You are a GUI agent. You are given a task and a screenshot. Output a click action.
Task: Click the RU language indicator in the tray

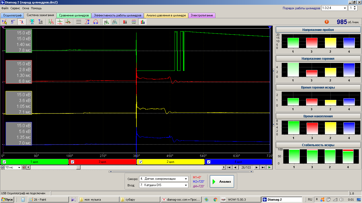(310, 200)
